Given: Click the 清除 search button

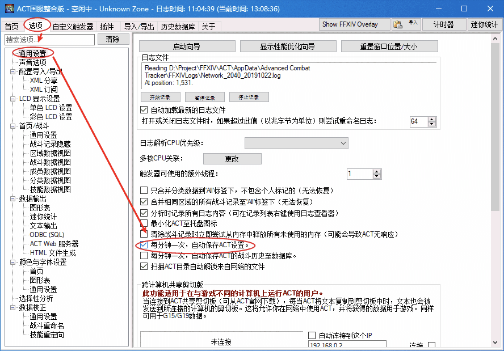Looking at the screenshot, I should tap(113, 39).
